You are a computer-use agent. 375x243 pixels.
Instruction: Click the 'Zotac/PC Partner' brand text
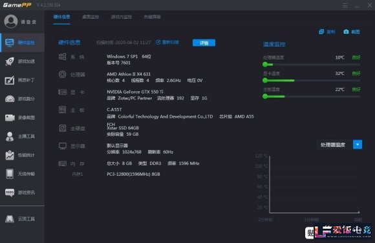(135, 98)
